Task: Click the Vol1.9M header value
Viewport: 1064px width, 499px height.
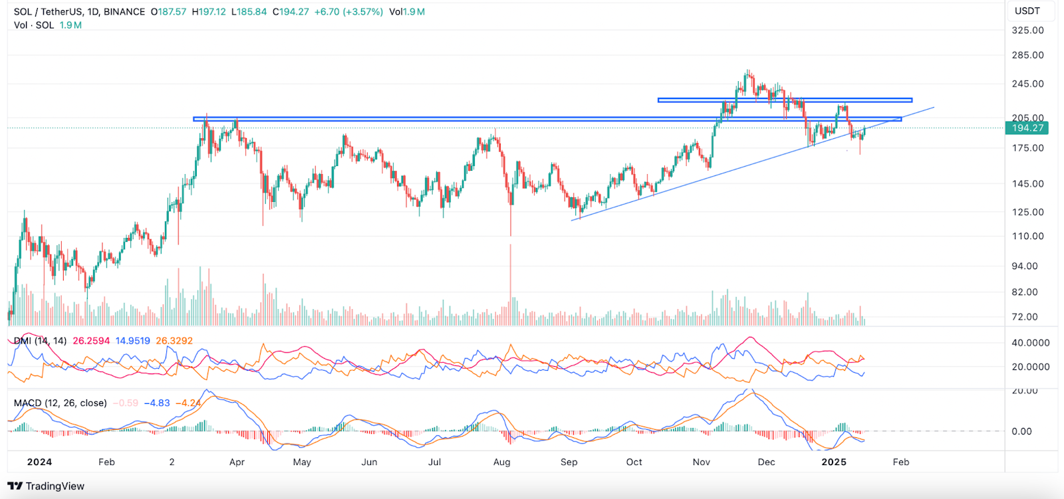Action: pyautogui.click(x=407, y=12)
